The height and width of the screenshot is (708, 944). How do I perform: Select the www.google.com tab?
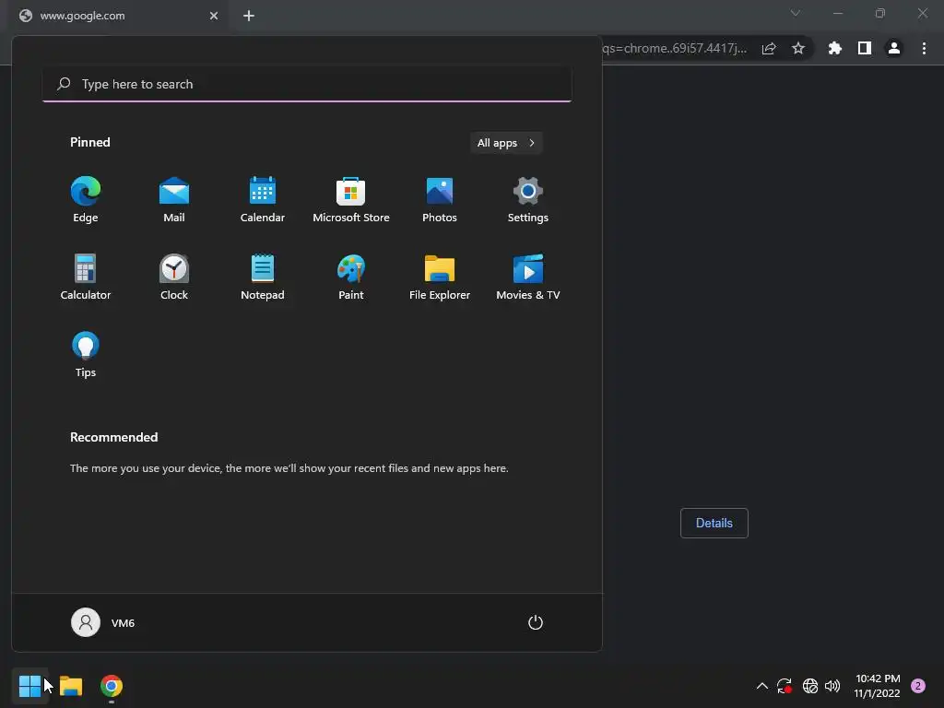coord(117,17)
